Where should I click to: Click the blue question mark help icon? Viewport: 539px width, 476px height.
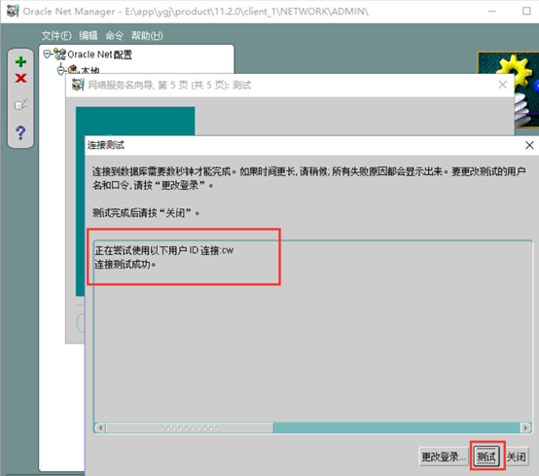(x=20, y=132)
